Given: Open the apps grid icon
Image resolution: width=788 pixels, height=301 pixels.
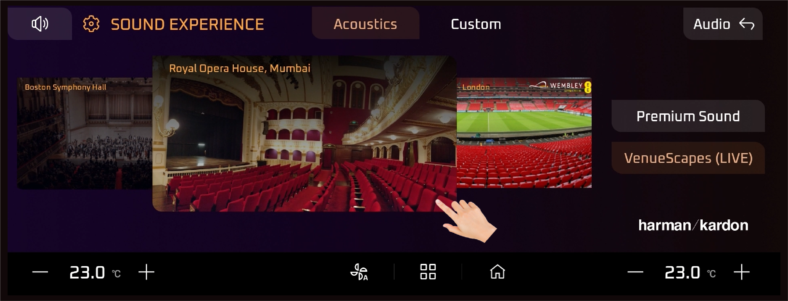Looking at the screenshot, I should click(428, 272).
